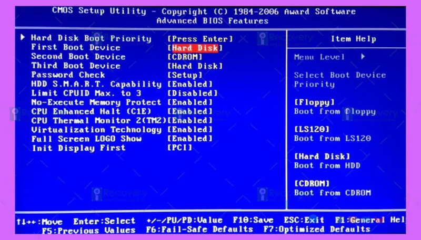Viewport: 421px width, 240px height.
Task: Change the [CDROM] Second Boot Device value
Action: coord(185,57)
